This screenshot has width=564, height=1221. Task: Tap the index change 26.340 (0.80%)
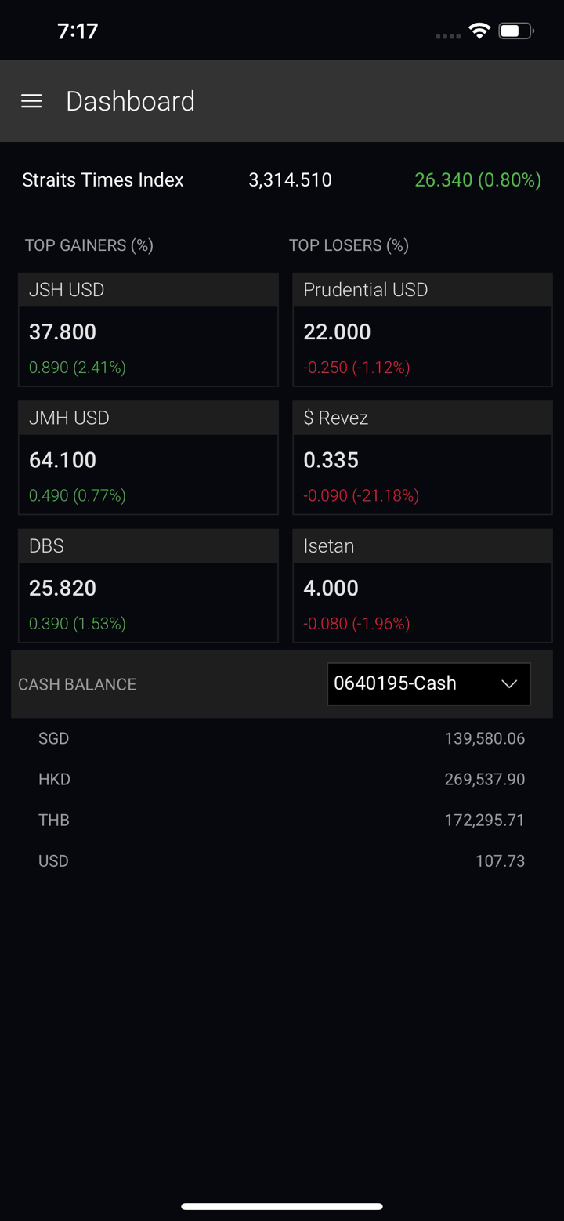477,179
